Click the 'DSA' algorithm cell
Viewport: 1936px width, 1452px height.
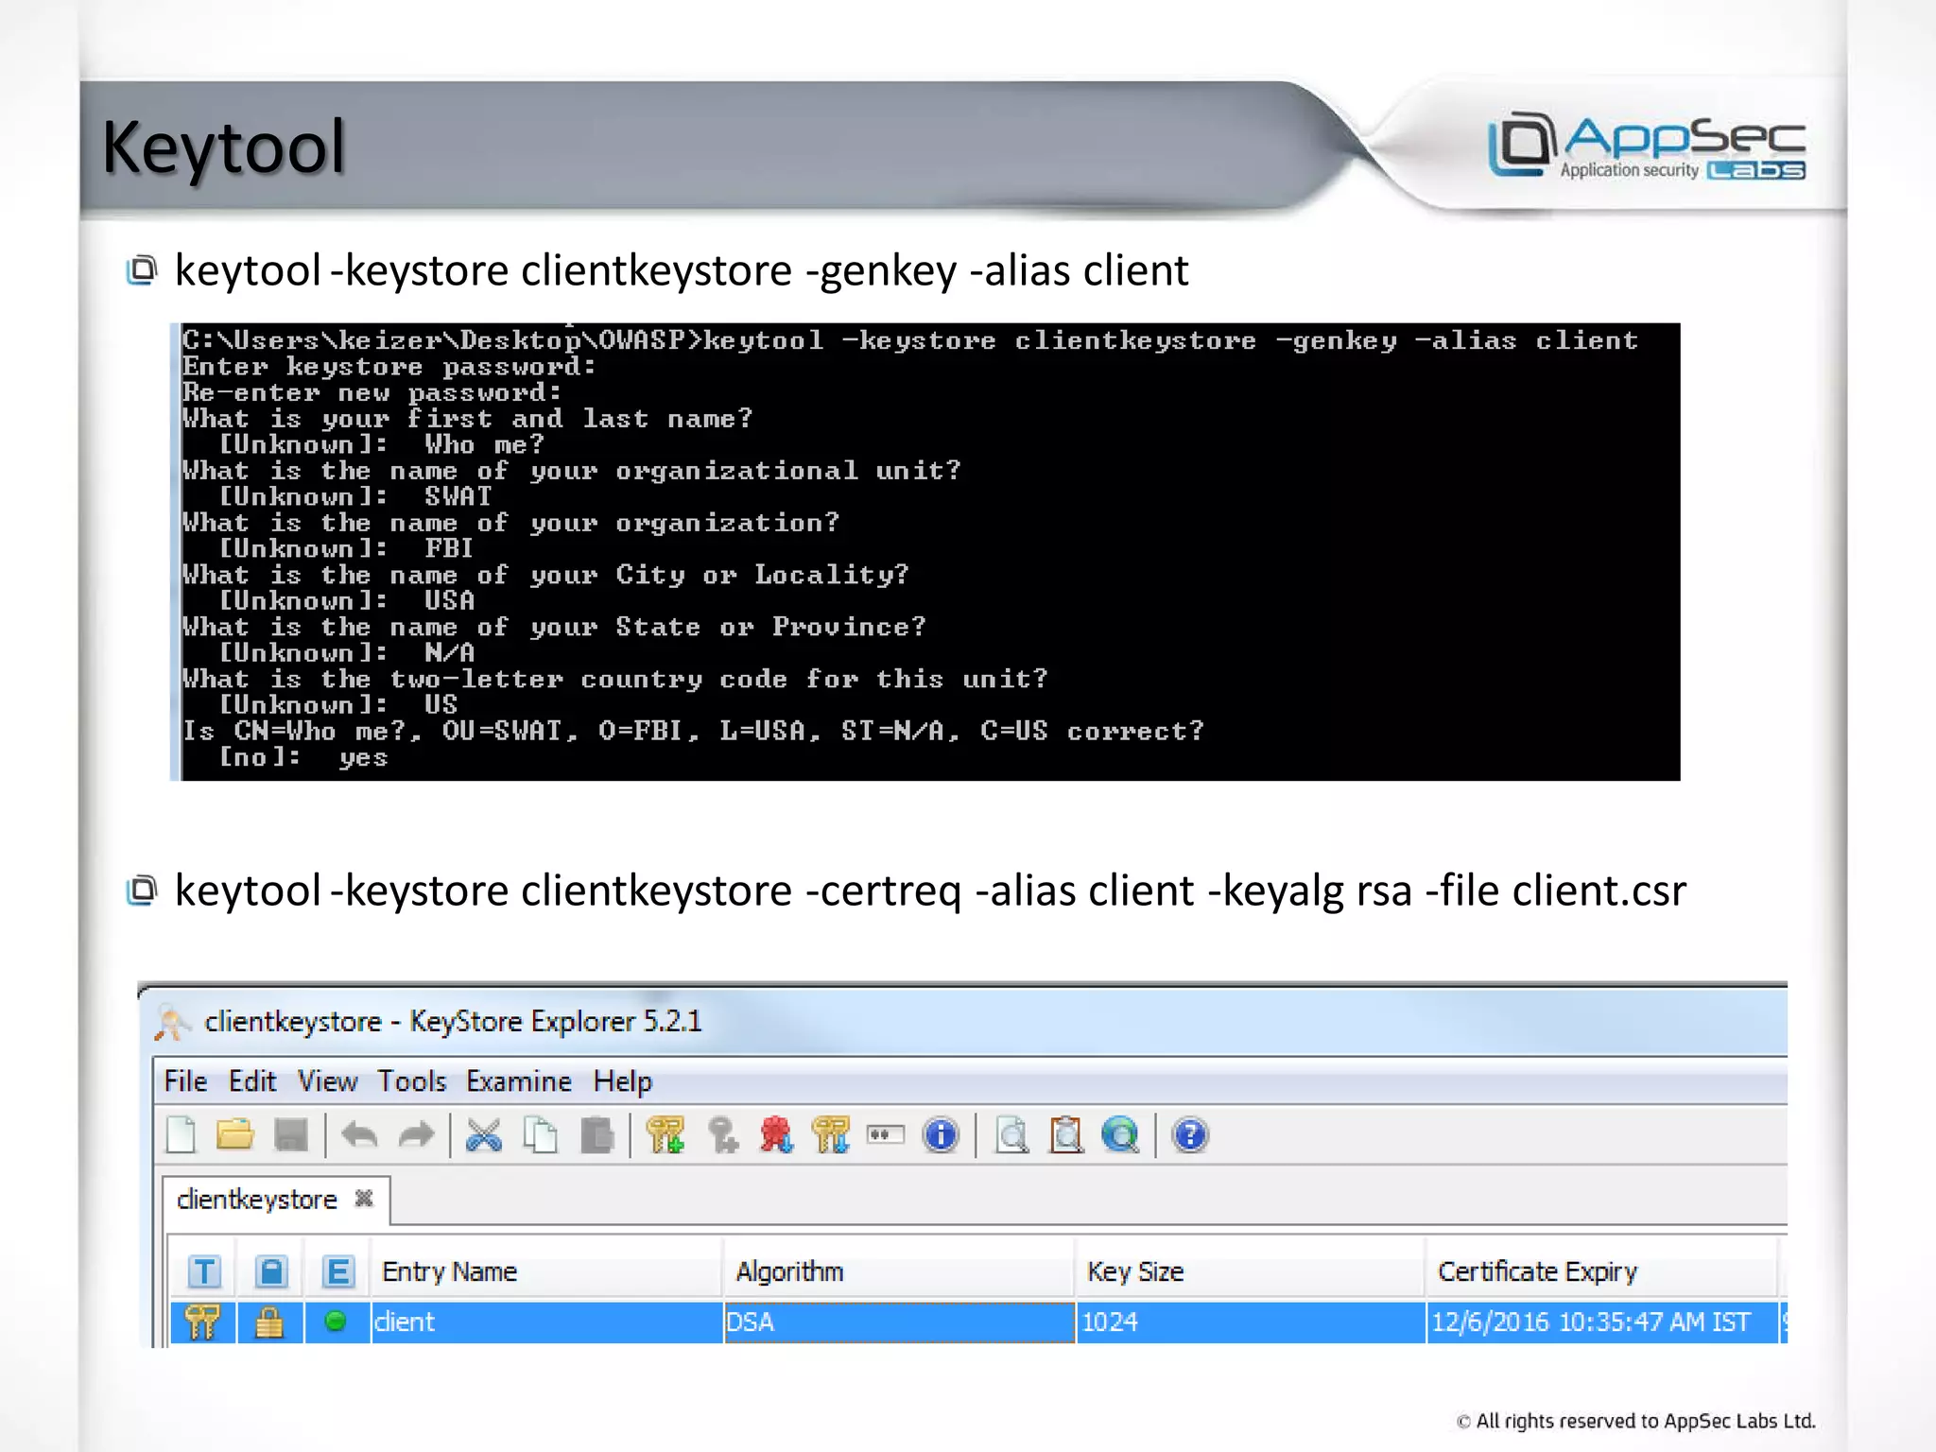(x=899, y=1322)
